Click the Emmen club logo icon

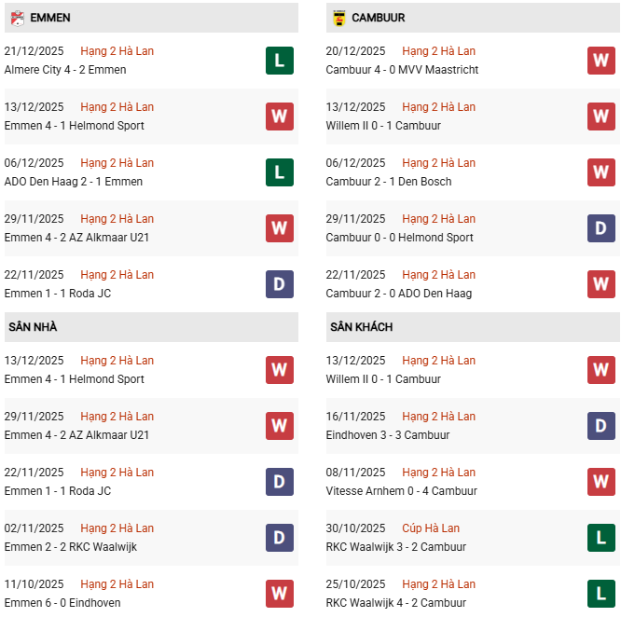click(17, 18)
